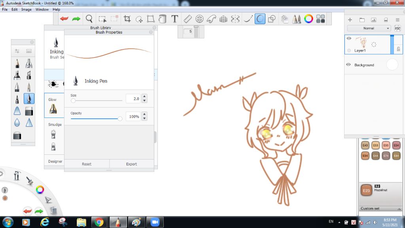This screenshot has height=228, width=405.
Task: Enable the Ellipse guide tool
Action: tap(199, 19)
